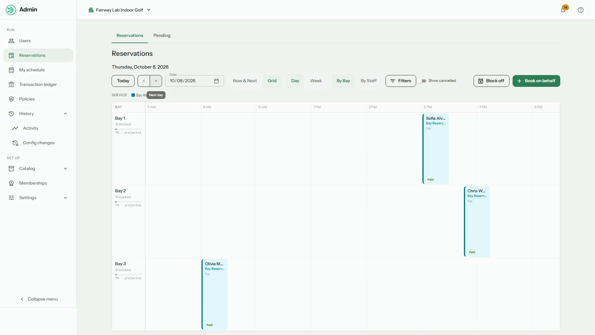Go to previous day arrow
Screen dimensions: 595x335
[x=144, y=81]
